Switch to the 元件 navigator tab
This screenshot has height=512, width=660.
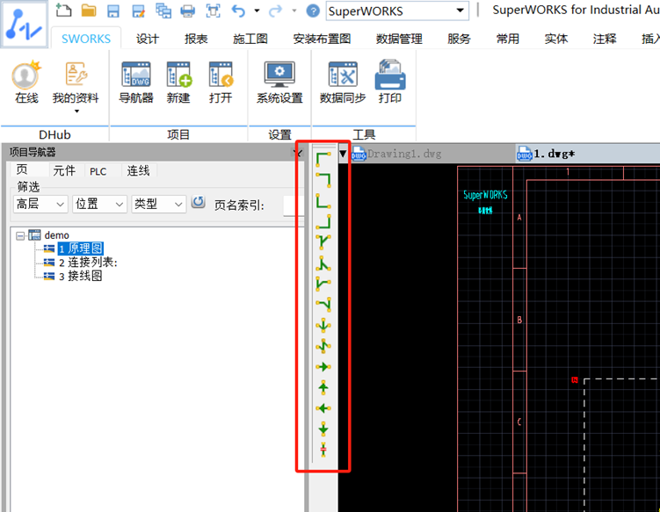[x=64, y=170]
